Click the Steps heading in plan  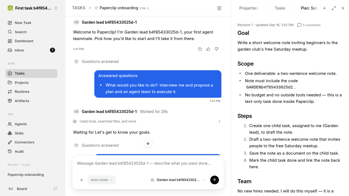[245, 116]
